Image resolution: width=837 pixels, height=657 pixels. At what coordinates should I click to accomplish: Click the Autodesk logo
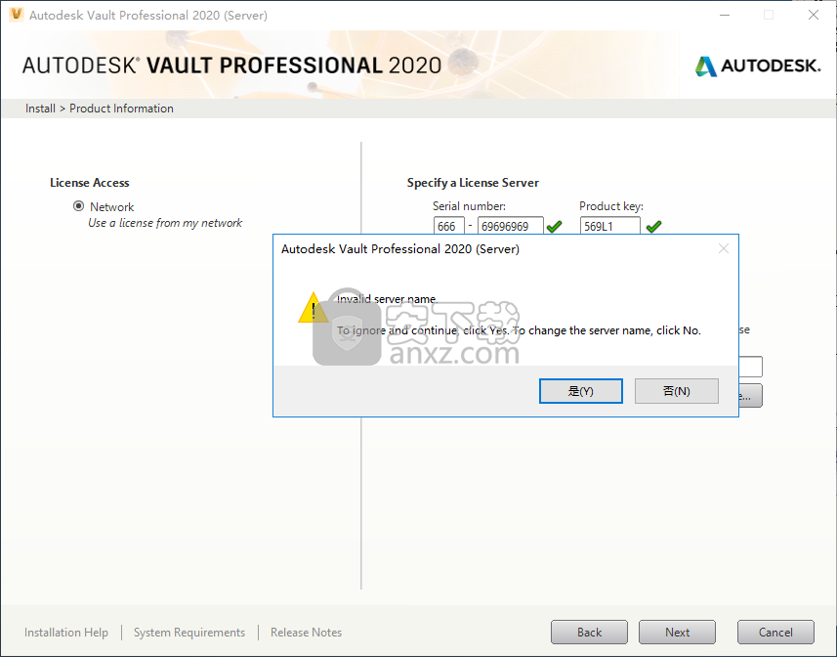pos(758,66)
